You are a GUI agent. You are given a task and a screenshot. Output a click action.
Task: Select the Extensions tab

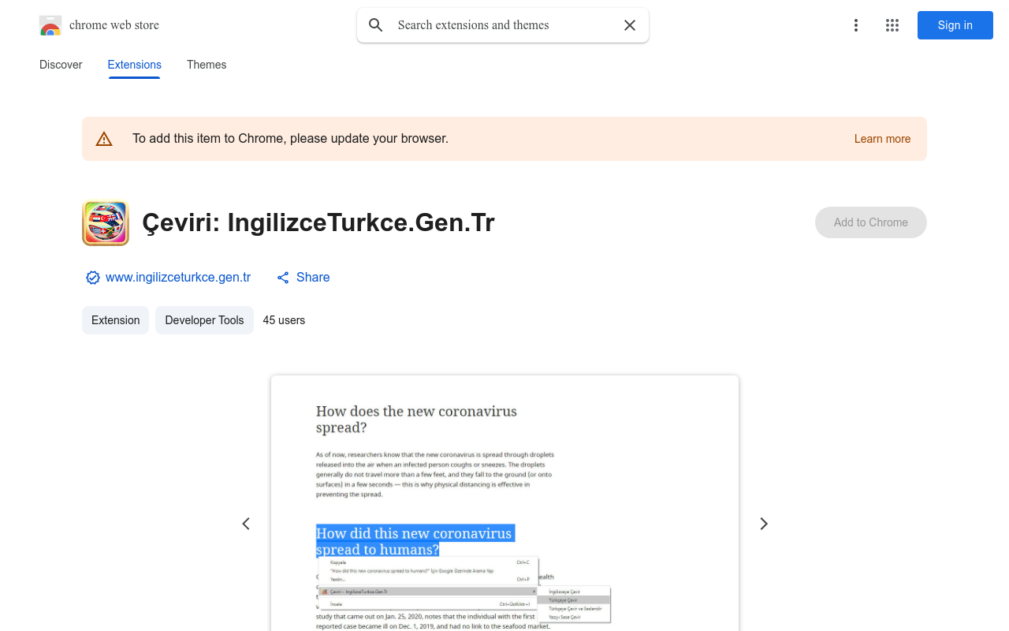[135, 65]
